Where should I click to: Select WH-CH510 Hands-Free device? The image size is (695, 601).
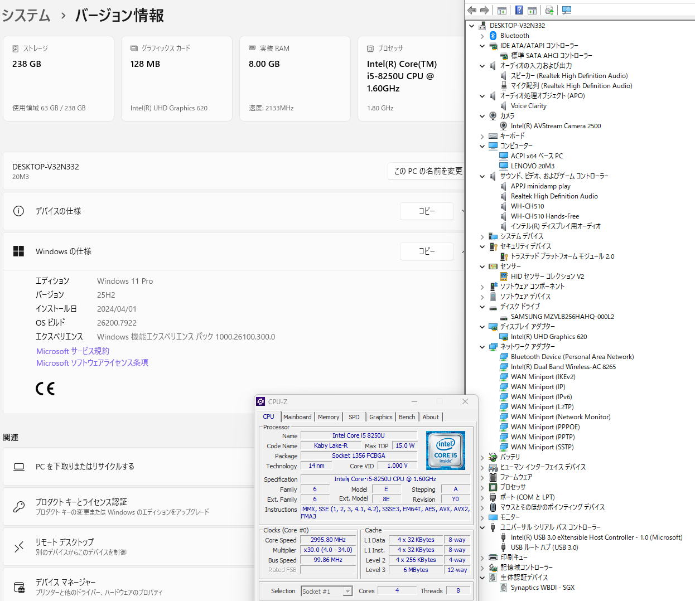(x=544, y=216)
